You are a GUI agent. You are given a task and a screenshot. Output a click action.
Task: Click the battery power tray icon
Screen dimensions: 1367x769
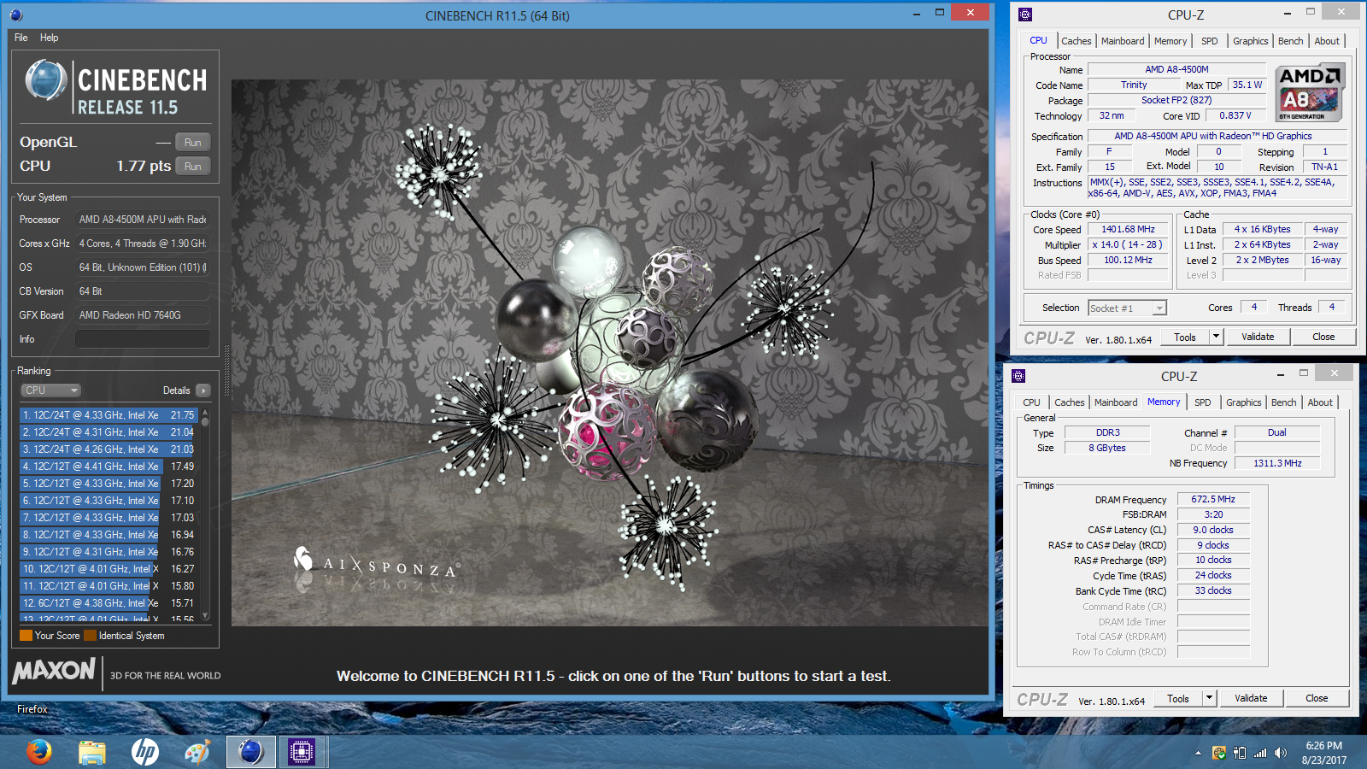[1240, 753]
